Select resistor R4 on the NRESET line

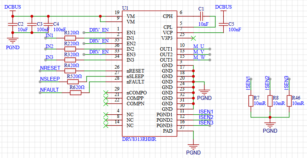click(70, 71)
